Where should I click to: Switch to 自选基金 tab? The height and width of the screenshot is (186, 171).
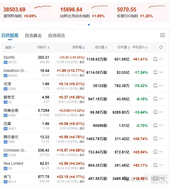[x=33, y=36]
